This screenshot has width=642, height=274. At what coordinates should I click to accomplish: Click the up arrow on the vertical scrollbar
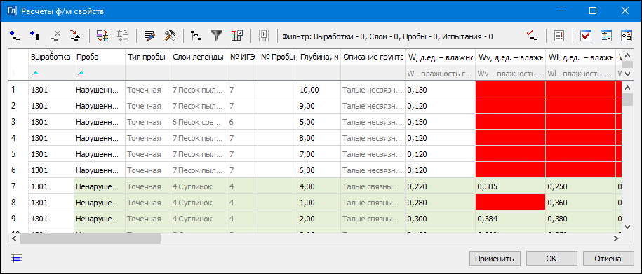(627, 87)
